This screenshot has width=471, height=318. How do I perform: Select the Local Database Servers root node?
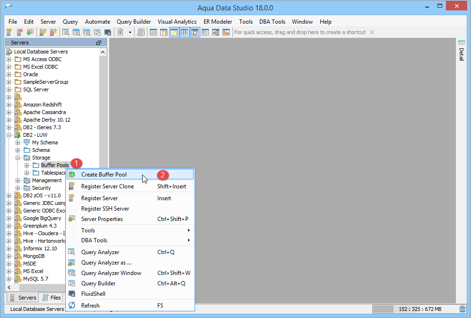coord(41,52)
